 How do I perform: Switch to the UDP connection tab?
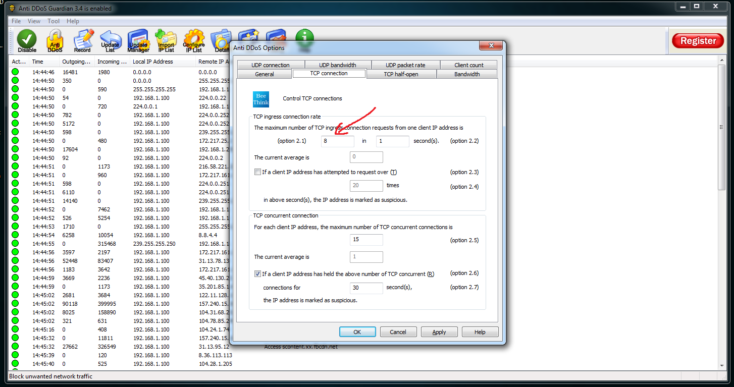point(271,65)
